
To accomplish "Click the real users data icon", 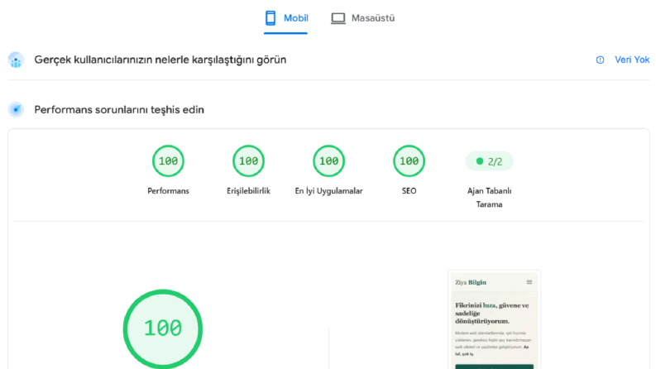I will click(16, 60).
